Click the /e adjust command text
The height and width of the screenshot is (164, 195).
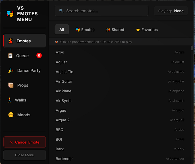click(178, 62)
